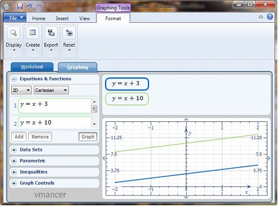Expand the Data Sets section
278x206 pixels.
[14, 150]
